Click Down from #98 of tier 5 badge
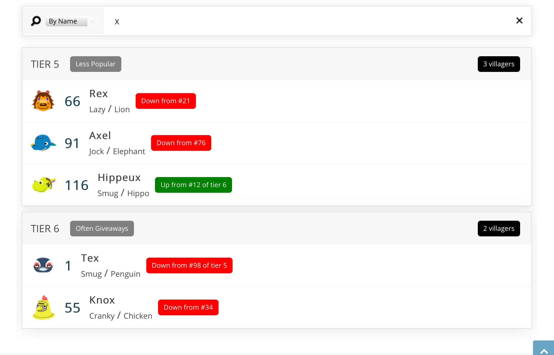The height and width of the screenshot is (355, 554). tap(189, 265)
